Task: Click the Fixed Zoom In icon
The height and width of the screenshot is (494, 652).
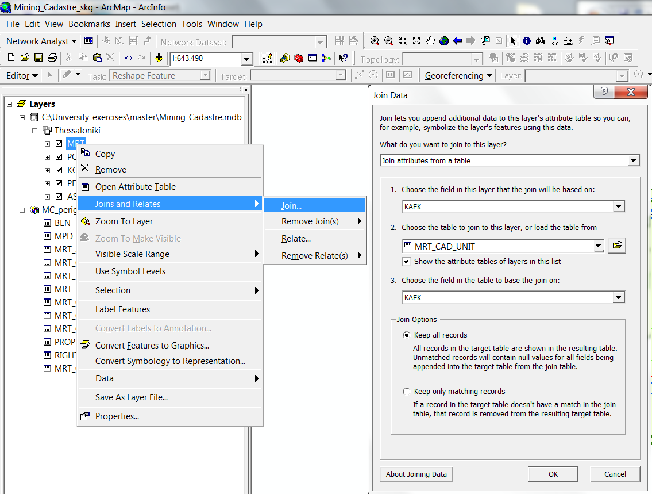Action: coord(403,41)
